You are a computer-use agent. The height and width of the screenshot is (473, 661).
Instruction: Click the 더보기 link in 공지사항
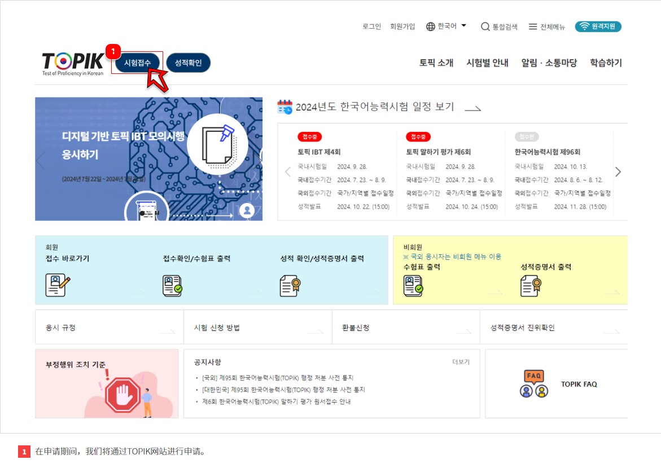tap(461, 362)
